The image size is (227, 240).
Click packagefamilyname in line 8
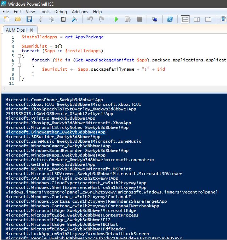coord(112,69)
